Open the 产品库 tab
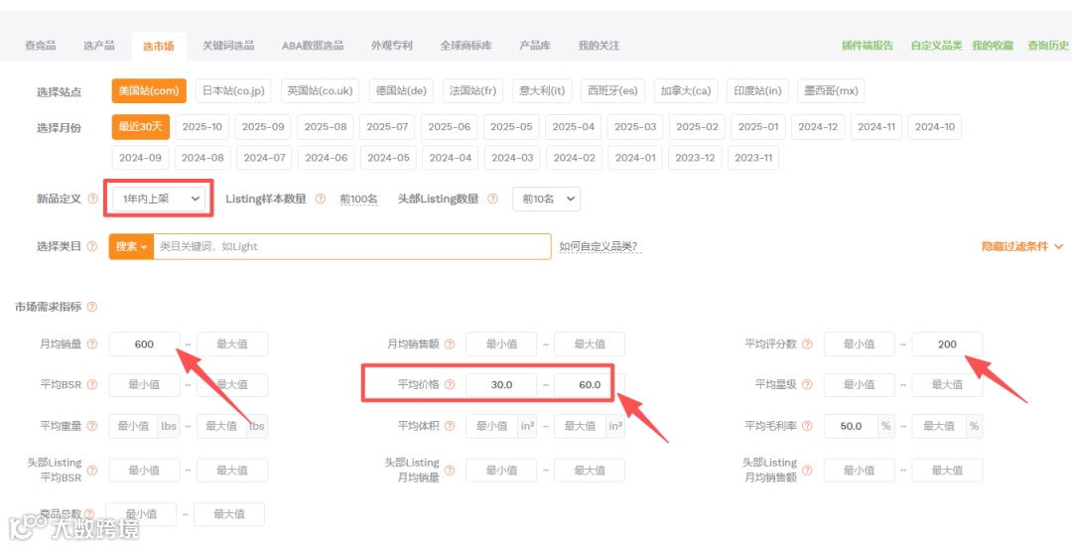The width and height of the screenshot is (1072, 548). point(535,45)
